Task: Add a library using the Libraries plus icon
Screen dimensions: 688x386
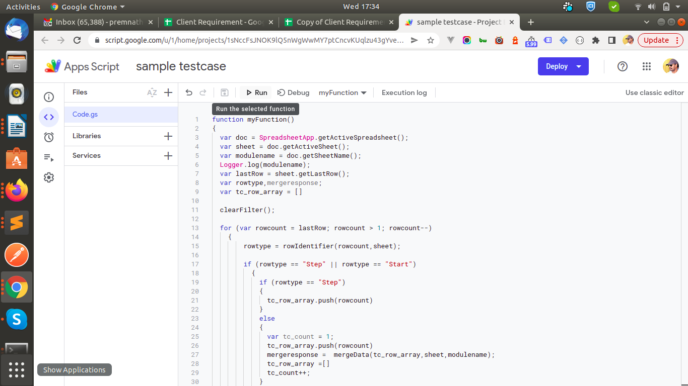Action: pyautogui.click(x=168, y=136)
